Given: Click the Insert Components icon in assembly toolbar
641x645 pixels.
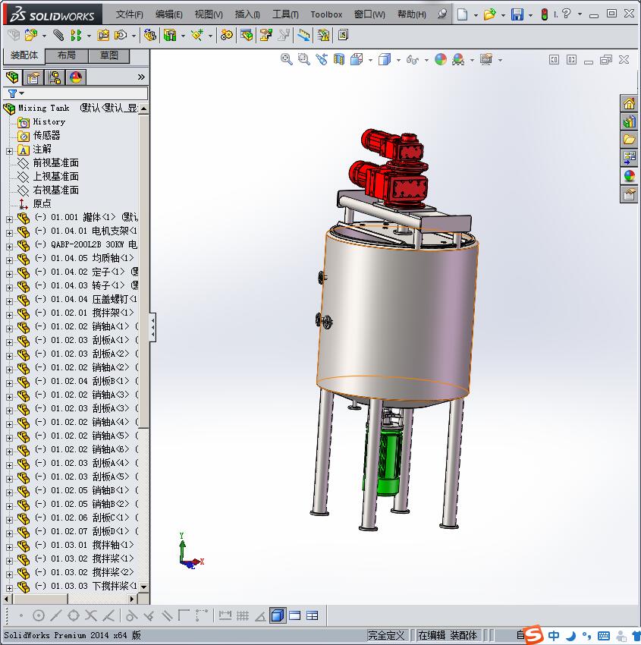Looking at the screenshot, I should click(31, 36).
